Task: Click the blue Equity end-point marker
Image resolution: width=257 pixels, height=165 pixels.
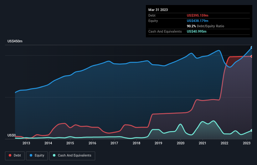Action: pyautogui.click(x=252, y=47)
